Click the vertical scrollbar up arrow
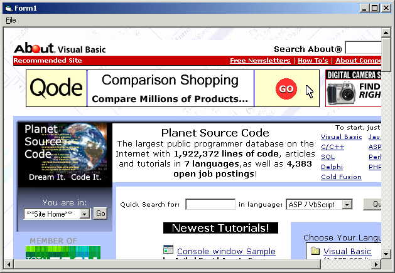The height and width of the screenshot is (273, 395). [x=386, y=33]
